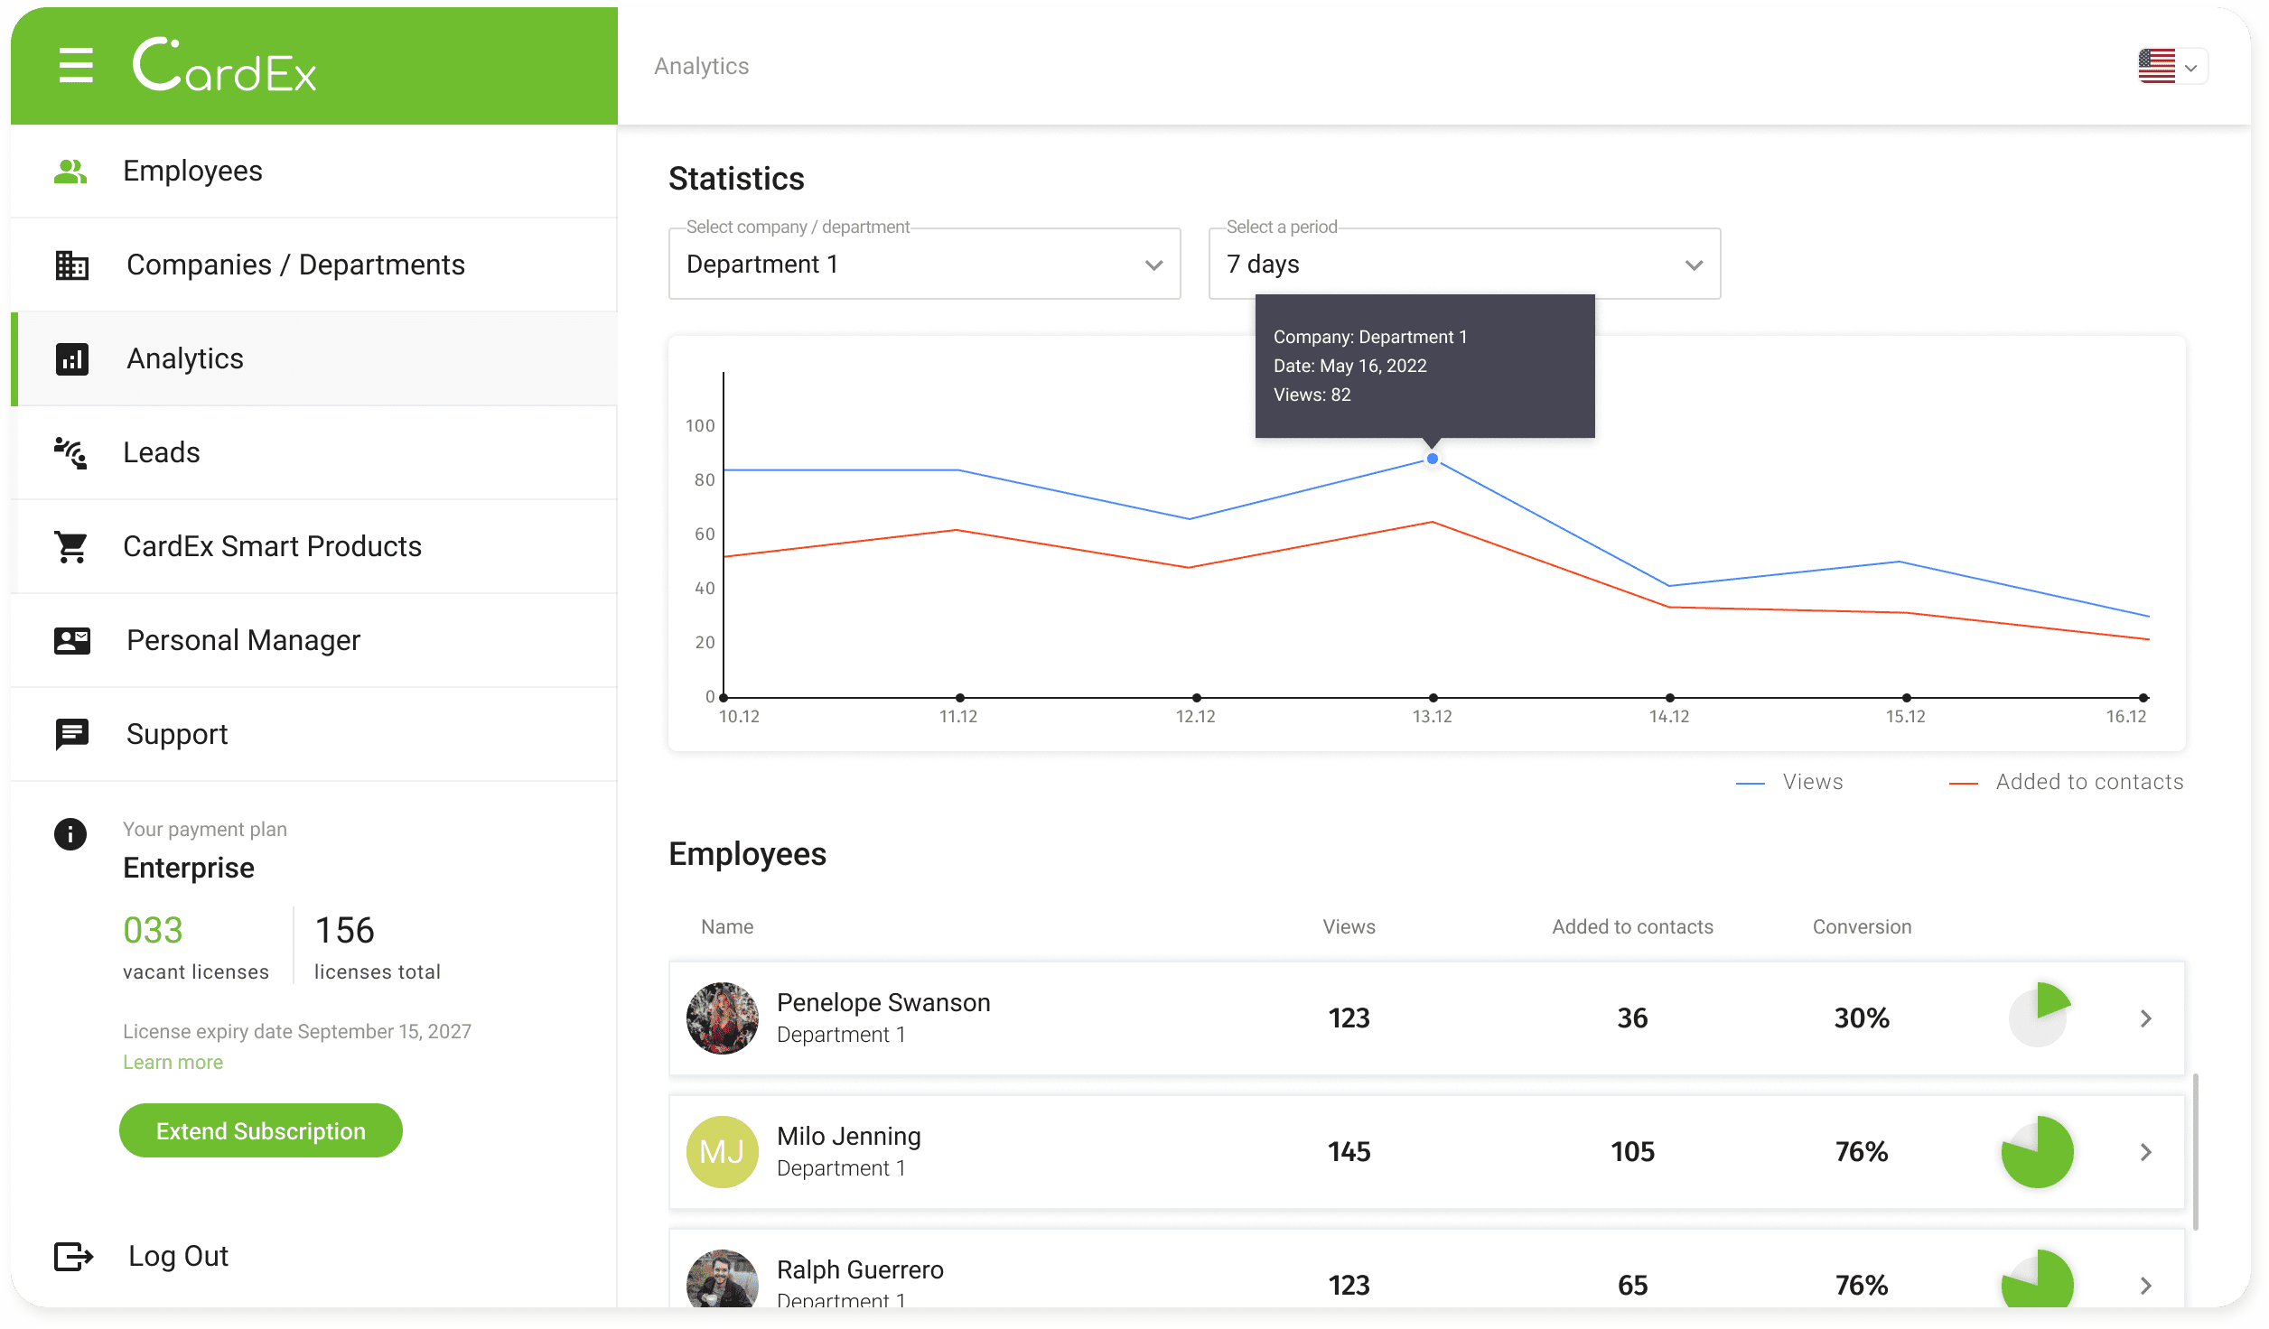Click the payment plan info icon

[70, 833]
